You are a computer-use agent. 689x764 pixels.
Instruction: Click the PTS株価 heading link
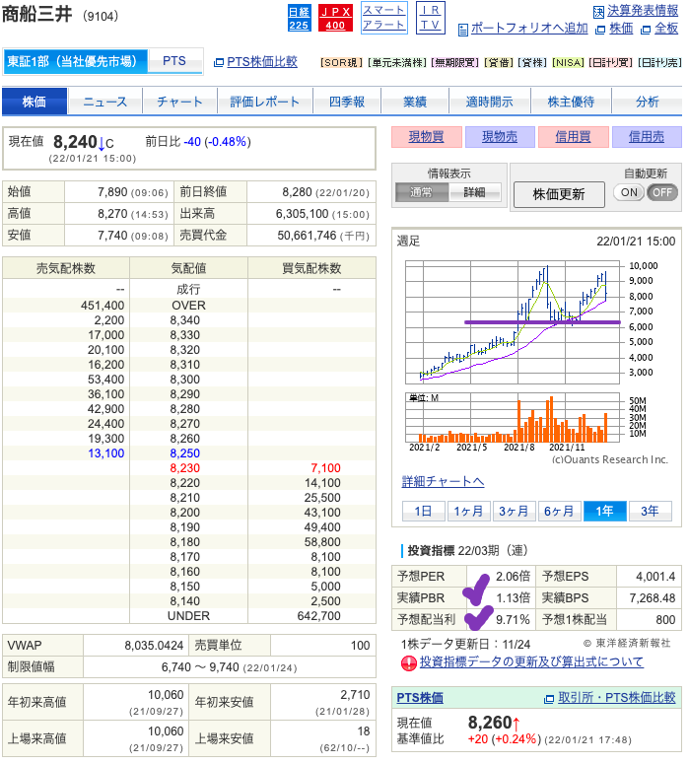(420, 698)
